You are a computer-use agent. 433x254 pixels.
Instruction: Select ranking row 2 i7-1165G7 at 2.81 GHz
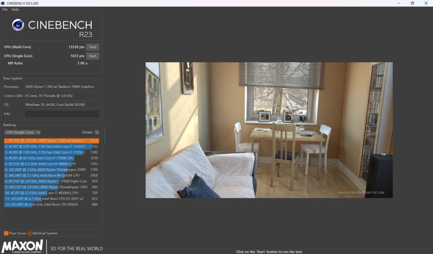(51, 146)
